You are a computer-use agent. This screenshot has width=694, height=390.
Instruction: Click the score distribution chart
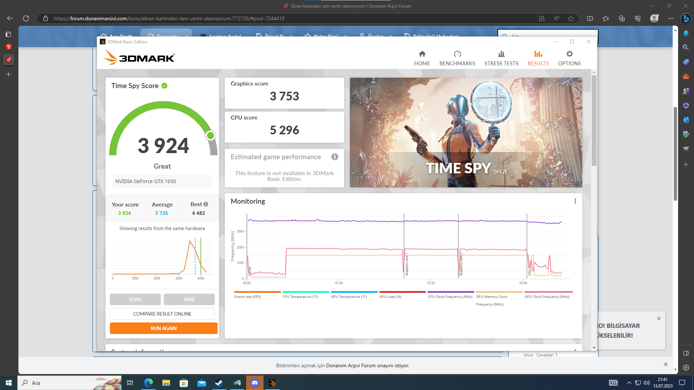coord(162,258)
